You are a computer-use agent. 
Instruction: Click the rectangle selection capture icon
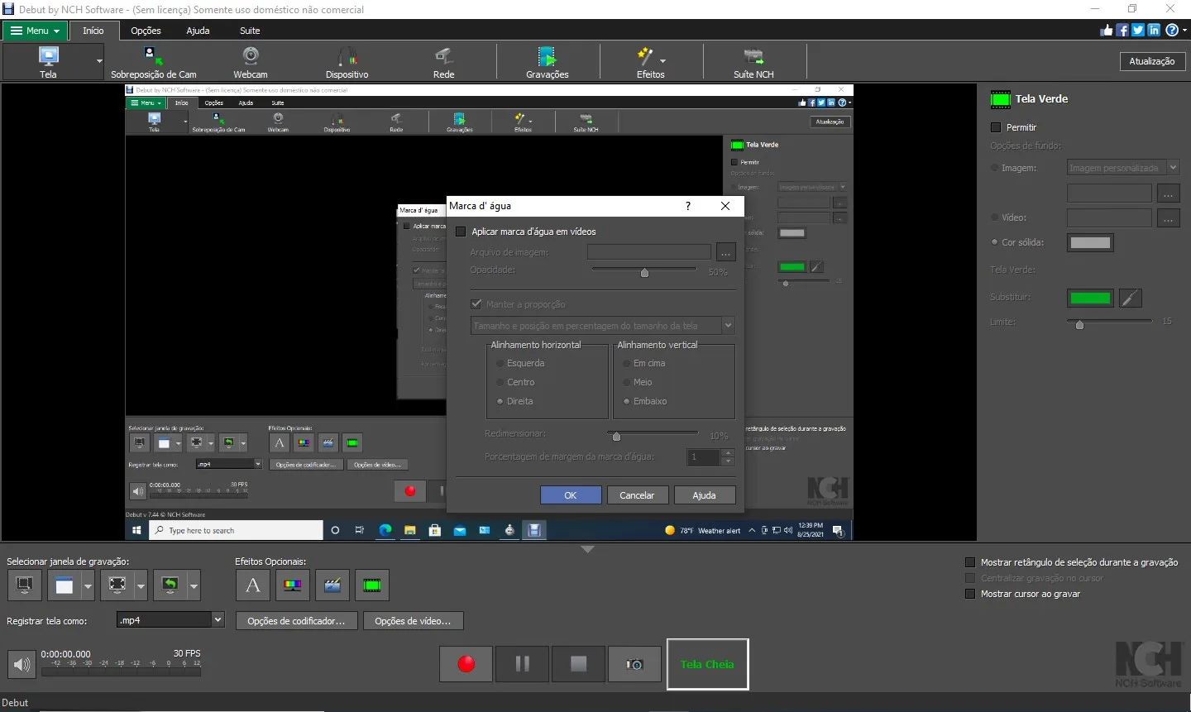click(25, 585)
